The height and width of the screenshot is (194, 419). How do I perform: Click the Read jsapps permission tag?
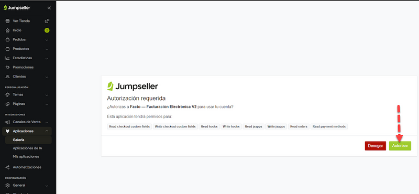(x=253, y=126)
